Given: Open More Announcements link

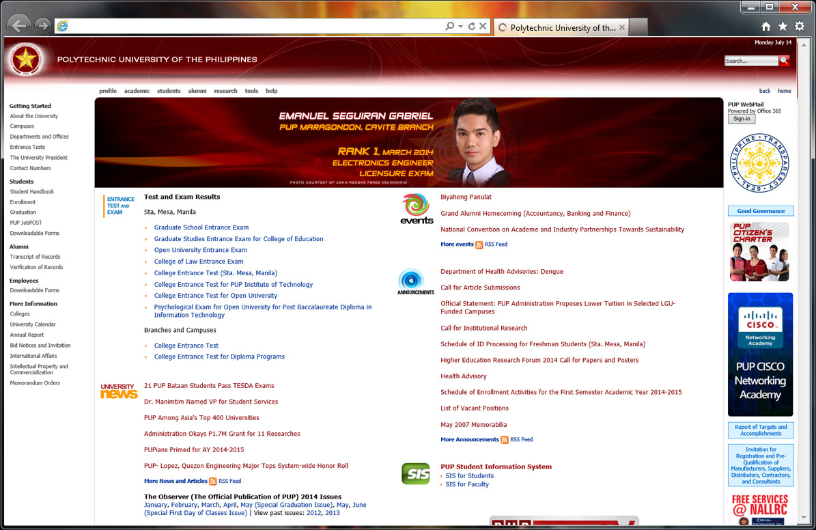Looking at the screenshot, I should pos(469,439).
